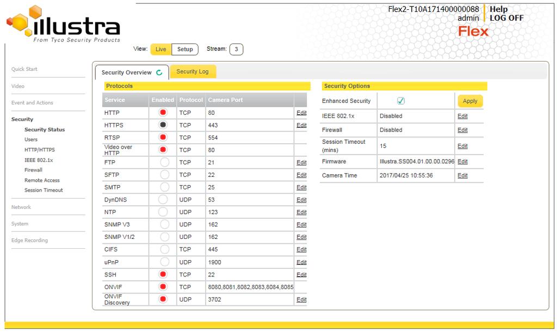Open Remote Access settings
The width and height of the screenshot is (557, 332).
[42, 180]
